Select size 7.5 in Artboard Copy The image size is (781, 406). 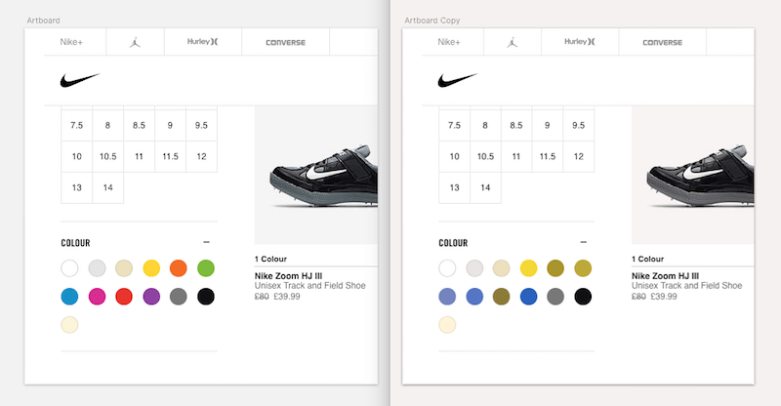coord(454,125)
